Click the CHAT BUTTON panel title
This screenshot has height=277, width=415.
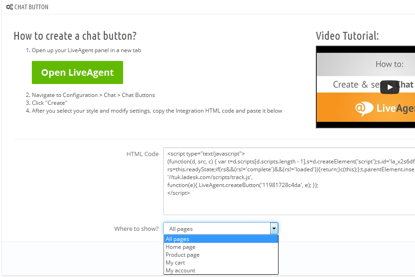tap(31, 7)
